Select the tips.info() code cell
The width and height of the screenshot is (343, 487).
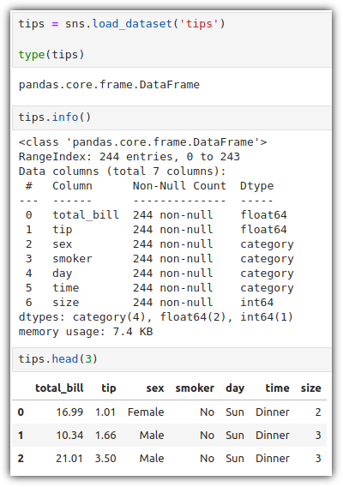pyautogui.click(x=171, y=117)
